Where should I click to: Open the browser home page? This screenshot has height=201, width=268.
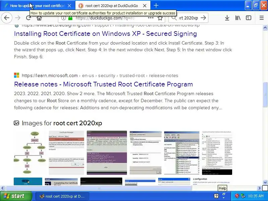click(39, 18)
